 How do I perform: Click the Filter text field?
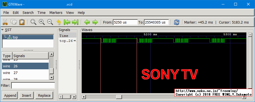point(33,85)
